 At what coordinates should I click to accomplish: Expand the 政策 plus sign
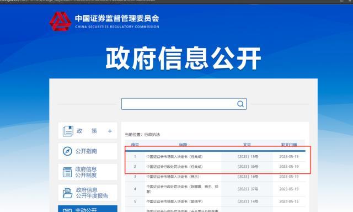pos(110,131)
